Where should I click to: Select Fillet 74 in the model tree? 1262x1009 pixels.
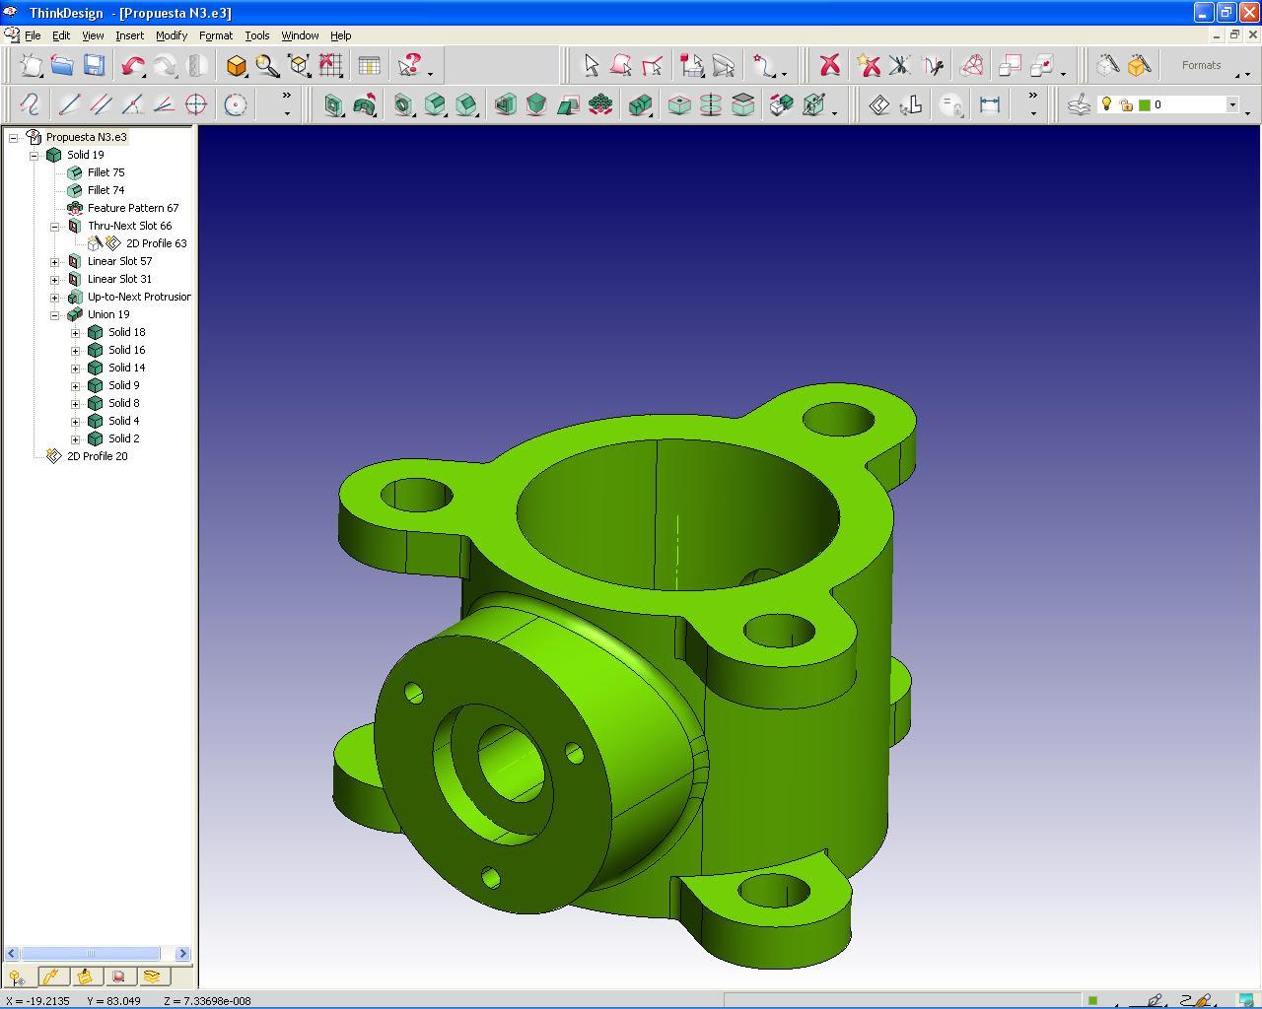(105, 190)
